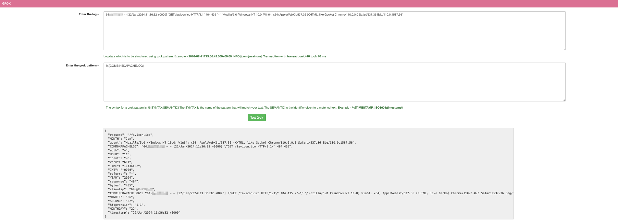
Task: Click the "verb": "GET" output line
Action: (x=120, y=162)
